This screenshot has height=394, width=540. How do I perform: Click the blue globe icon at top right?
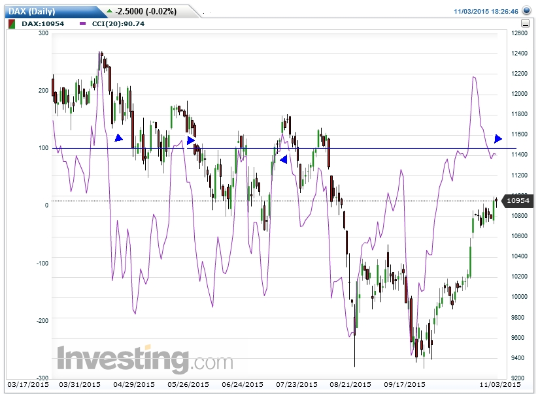pos(526,10)
